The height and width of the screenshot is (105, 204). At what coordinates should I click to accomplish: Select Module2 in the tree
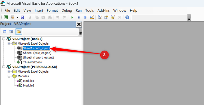[x=29, y=85]
